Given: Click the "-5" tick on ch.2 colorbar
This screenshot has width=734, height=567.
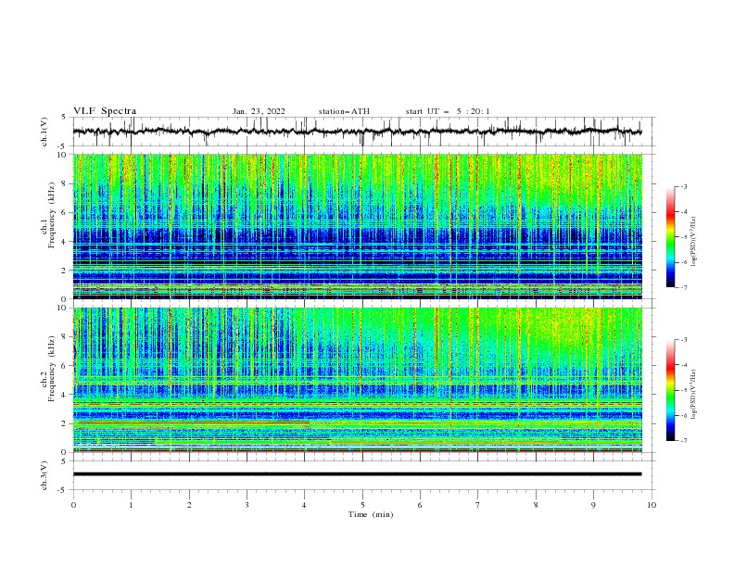Looking at the screenshot, I should coord(683,390).
